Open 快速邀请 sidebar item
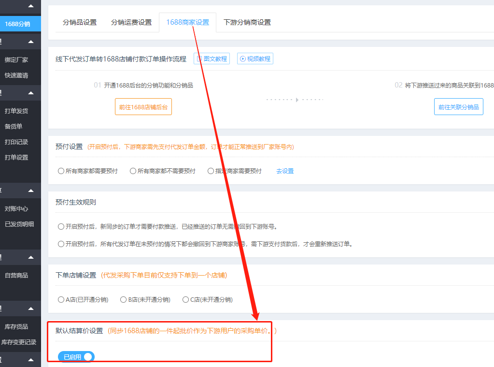This screenshot has width=494, height=367. [16, 75]
